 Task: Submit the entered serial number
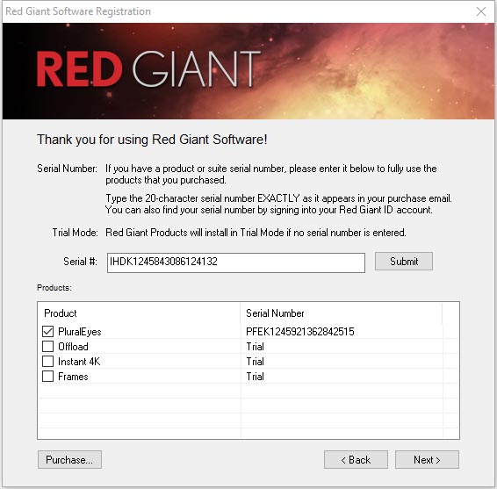(404, 262)
